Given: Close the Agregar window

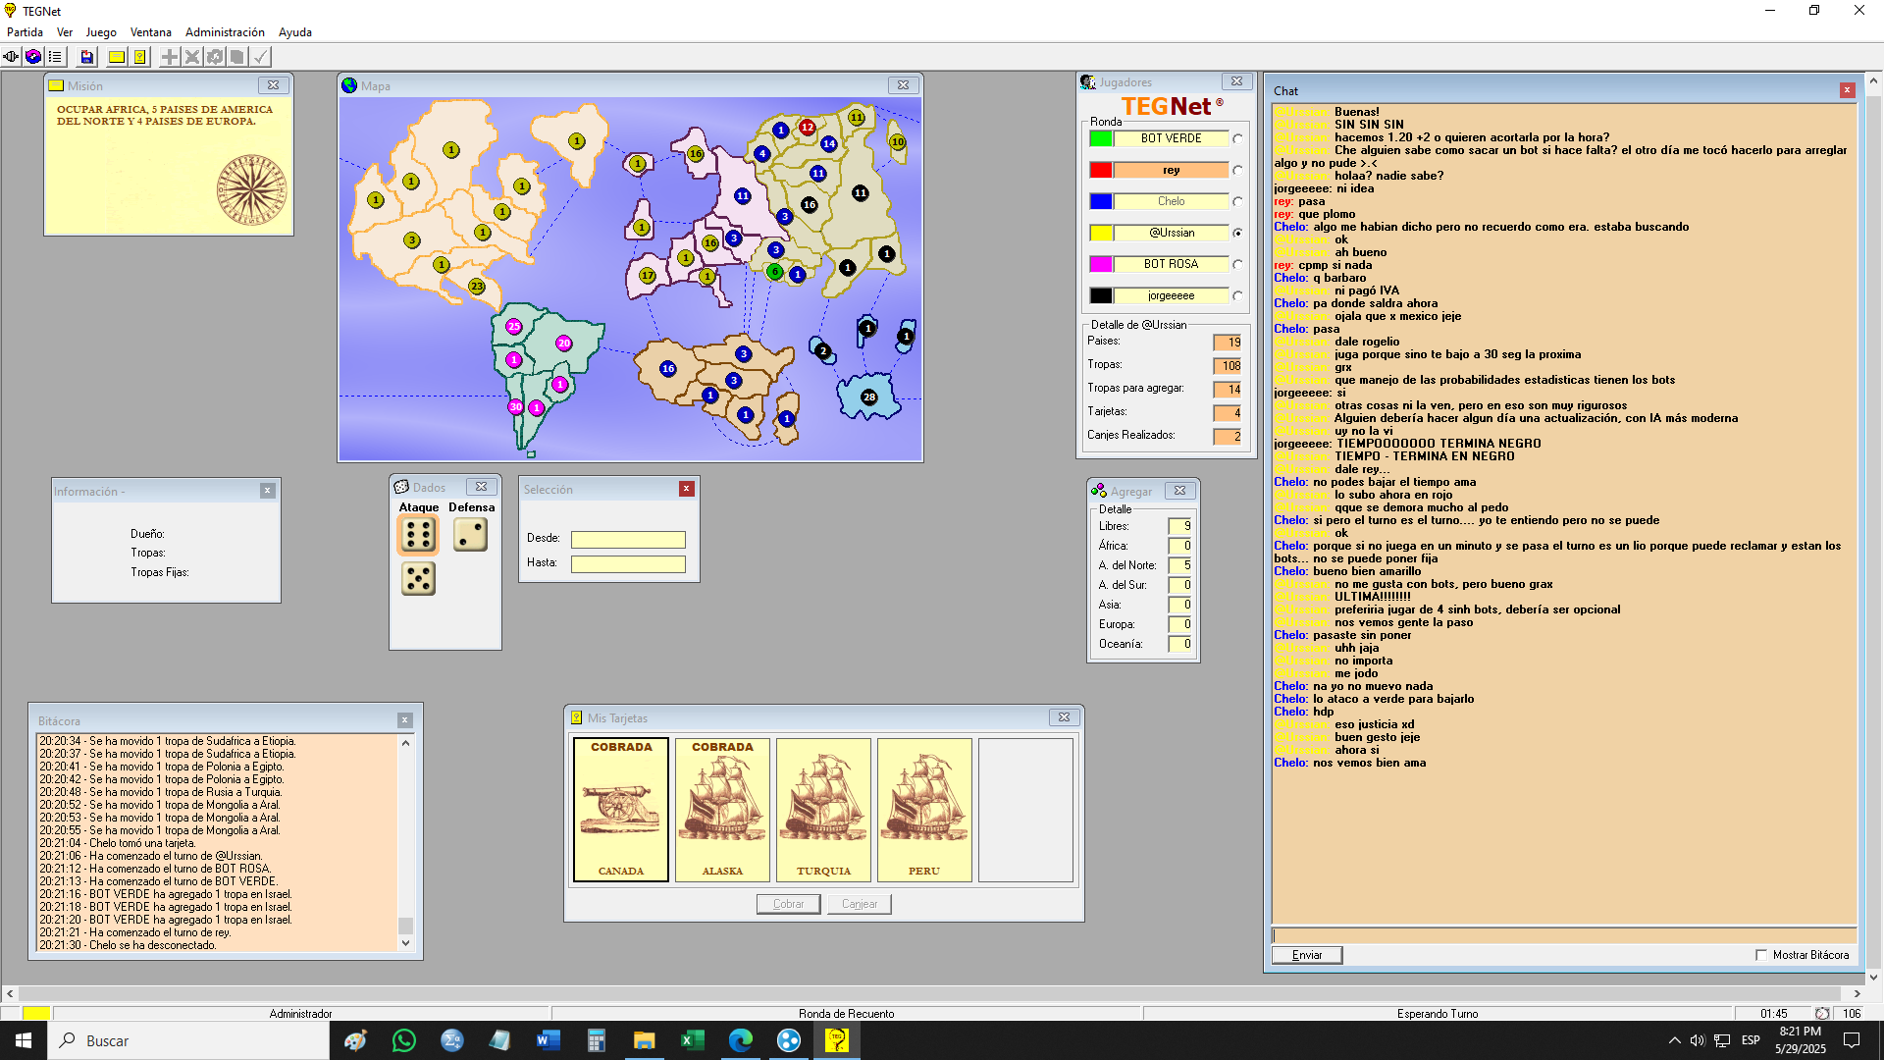Looking at the screenshot, I should coord(1180,491).
